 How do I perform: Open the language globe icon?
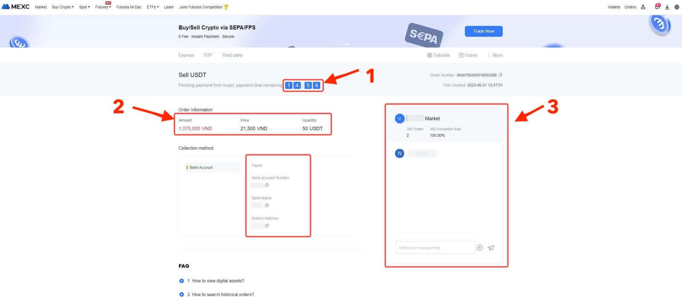(676, 7)
